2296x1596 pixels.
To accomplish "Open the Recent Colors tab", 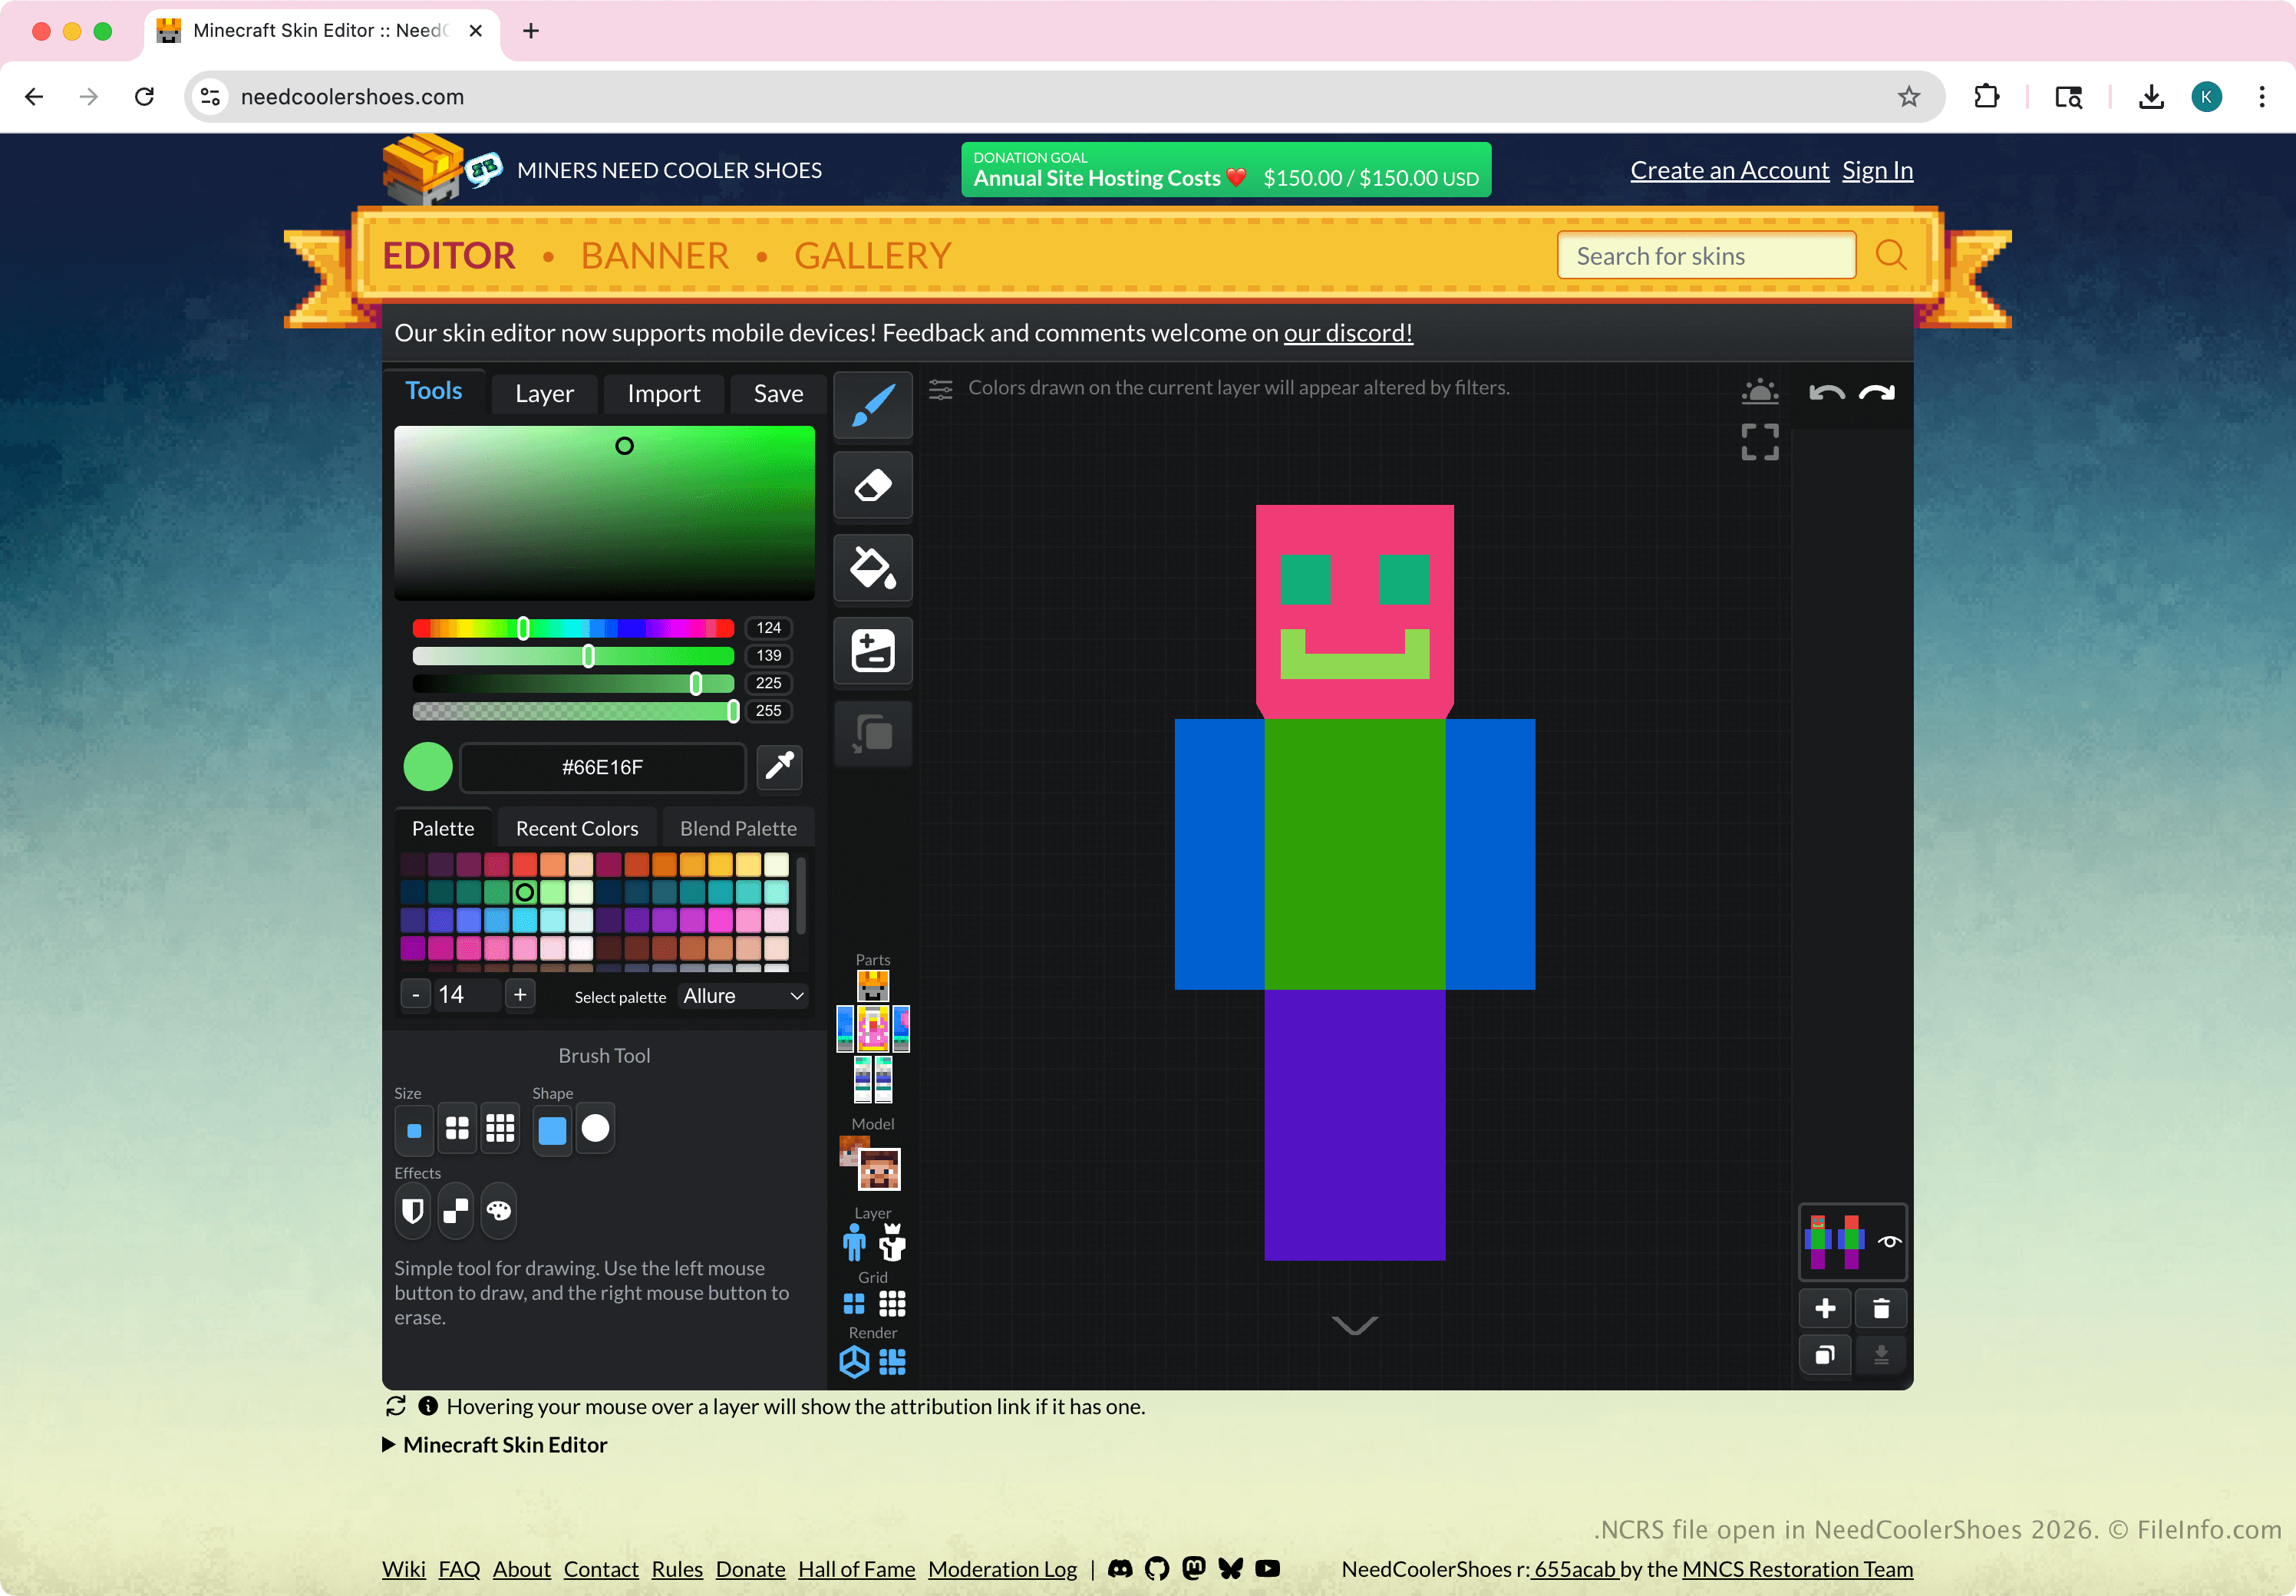I will pyautogui.click(x=576, y=829).
